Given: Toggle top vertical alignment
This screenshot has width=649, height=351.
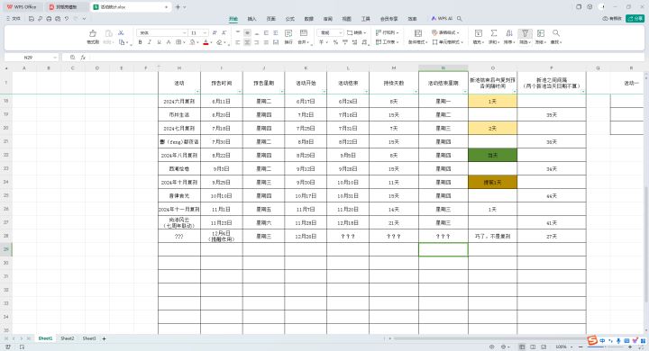Looking at the screenshot, I should [238, 32].
